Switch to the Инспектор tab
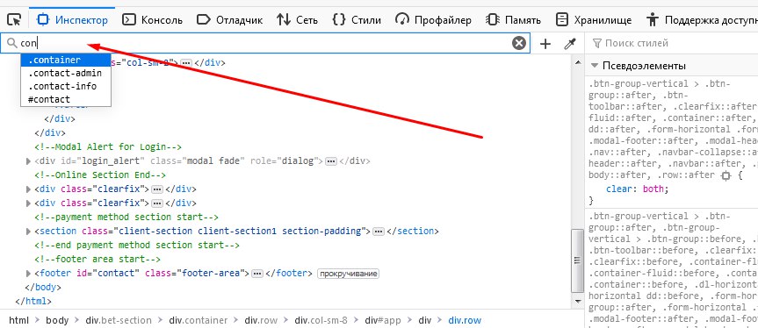 pos(73,20)
